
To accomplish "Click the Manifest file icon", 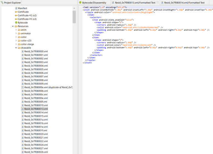I will click(x=16, y=8).
